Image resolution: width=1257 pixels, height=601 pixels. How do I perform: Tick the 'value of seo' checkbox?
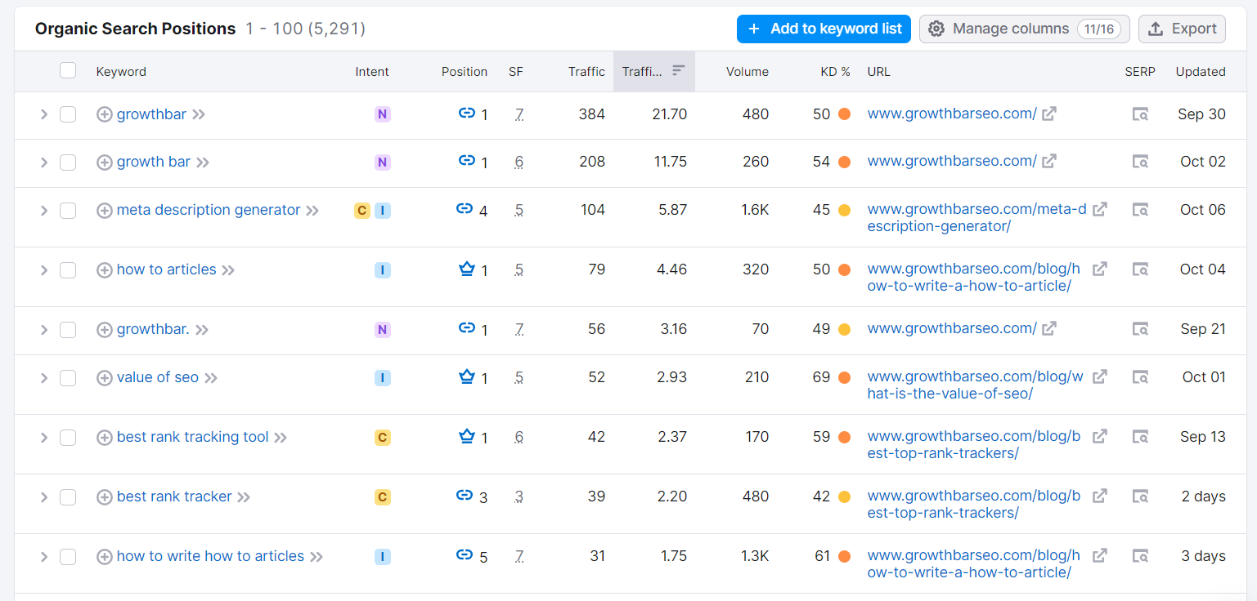(x=68, y=378)
